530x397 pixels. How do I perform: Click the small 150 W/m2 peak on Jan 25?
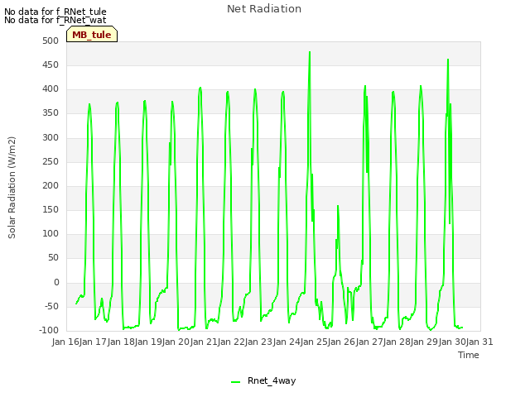[338, 206]
